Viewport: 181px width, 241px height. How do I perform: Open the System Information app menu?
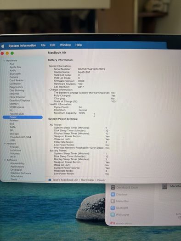click(23, 45)
